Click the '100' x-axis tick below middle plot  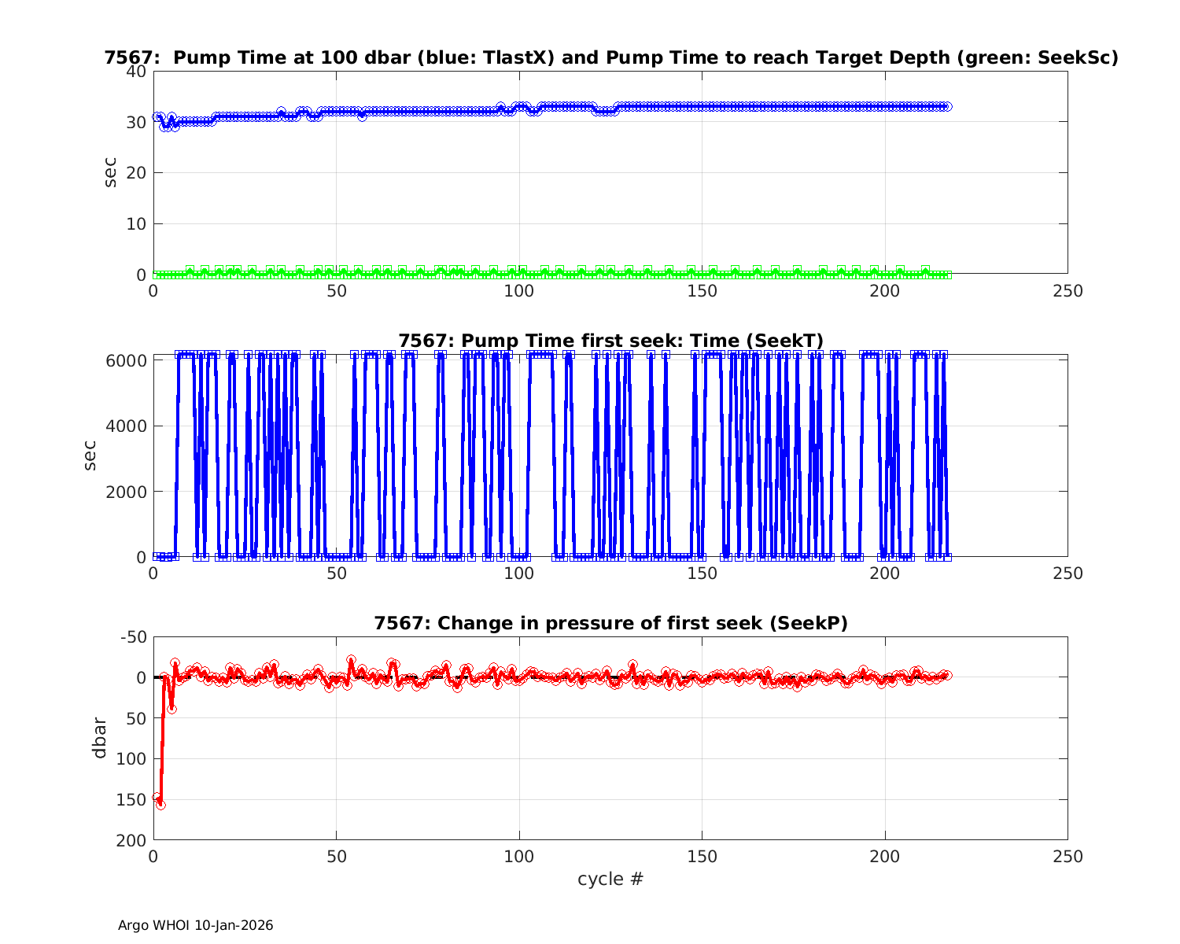tap(519, 573)
